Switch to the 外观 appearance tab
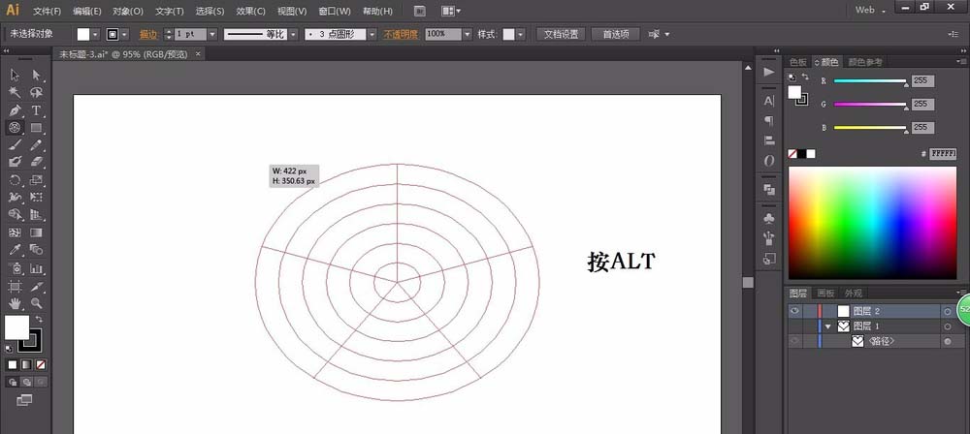The width and height of the screenshot is (970, 434). pyautogui.click(x=853, y=293)
